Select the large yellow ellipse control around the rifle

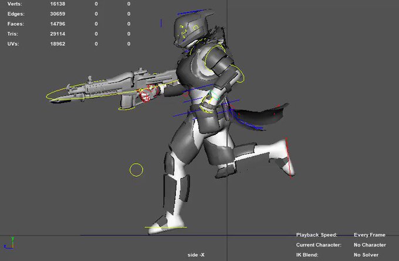[112, 90]
